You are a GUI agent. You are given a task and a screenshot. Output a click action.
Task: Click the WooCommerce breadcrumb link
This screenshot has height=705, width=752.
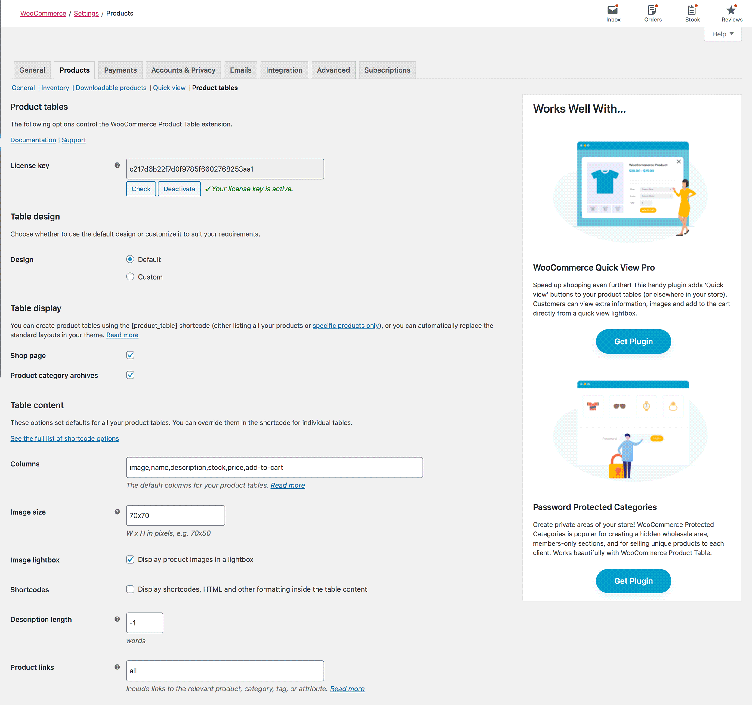coord(43,13)
